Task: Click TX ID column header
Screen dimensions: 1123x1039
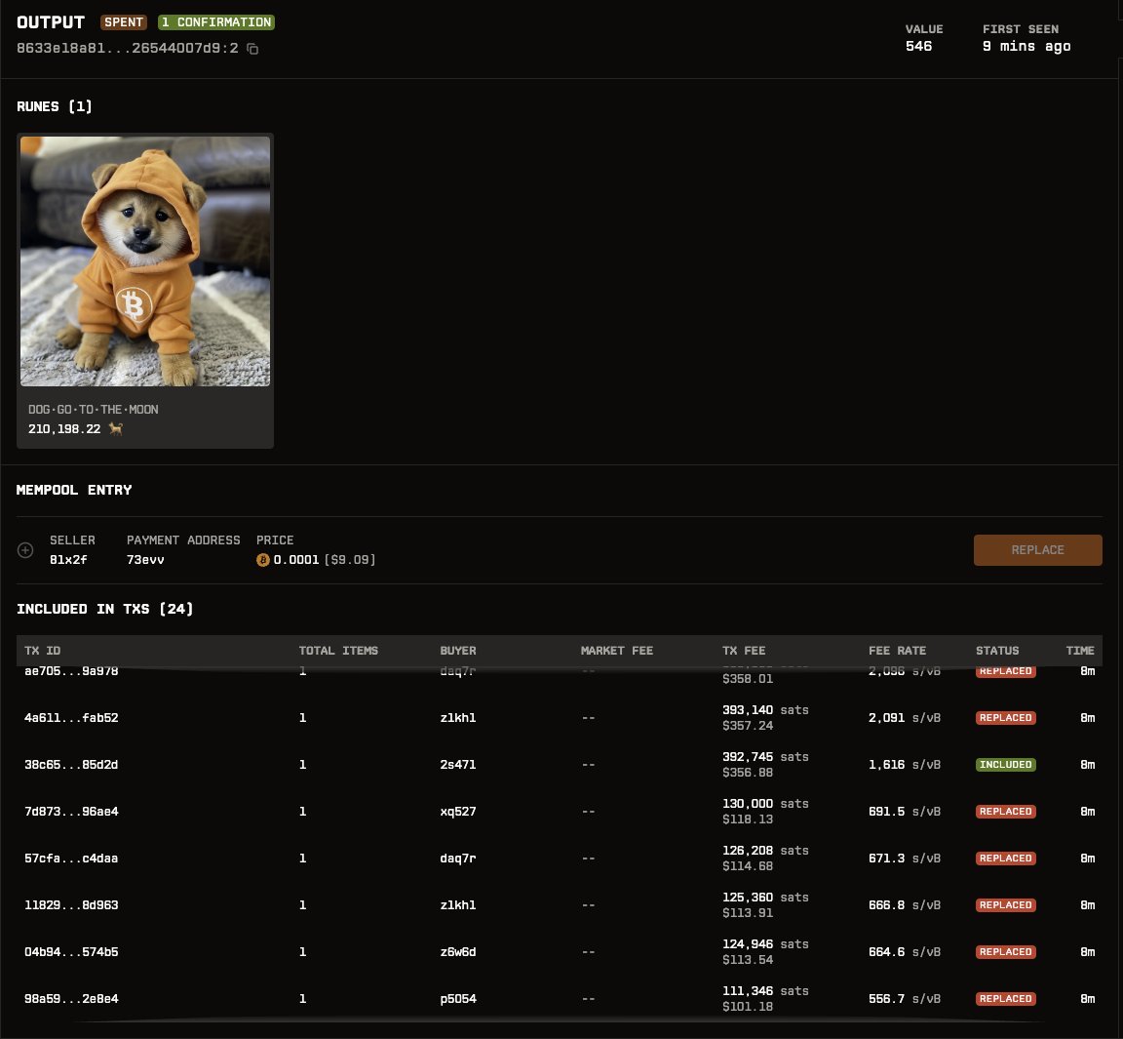Action: [42, 651]
